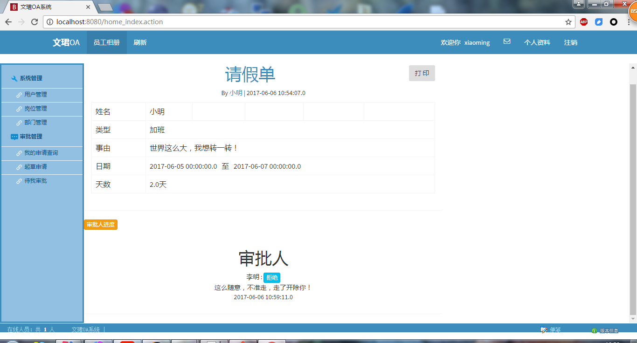The image size is (637, 343).
Task: Click 刷新 in the top navbar
Action: (x=140, y=42)
